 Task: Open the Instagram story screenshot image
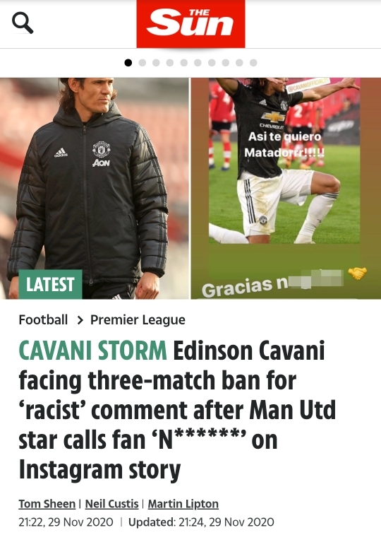[286, 188]
